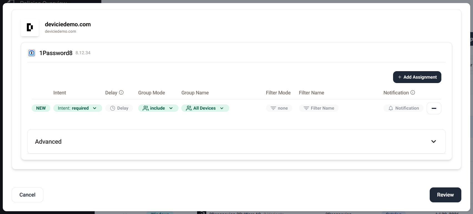
Task: Open the Notification pill with bell icon
Action: [403, 108]
